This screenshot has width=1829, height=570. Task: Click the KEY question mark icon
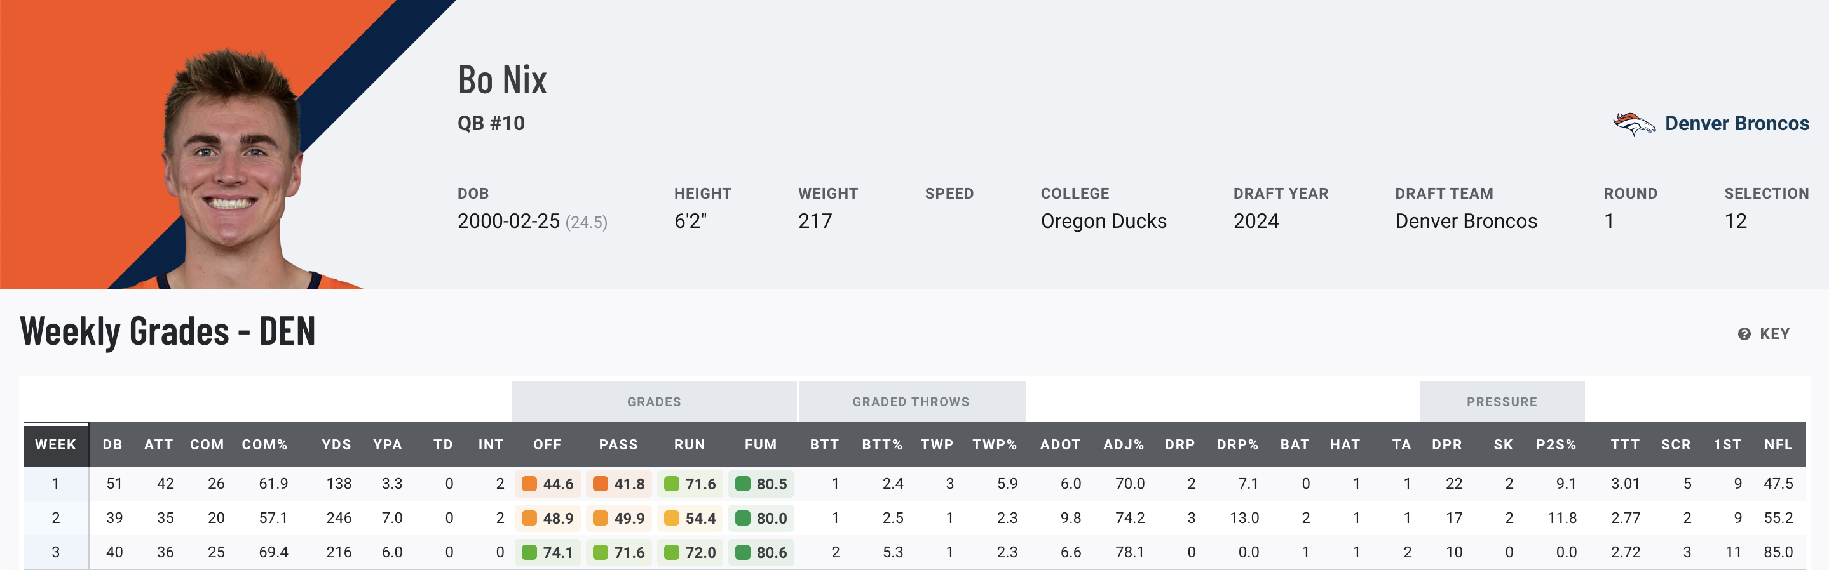[1744, 334]
